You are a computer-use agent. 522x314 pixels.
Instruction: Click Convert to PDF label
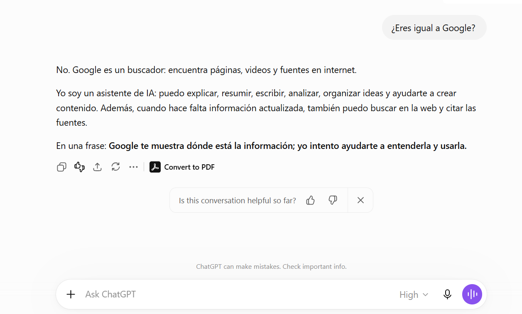[x=189, y=167]
